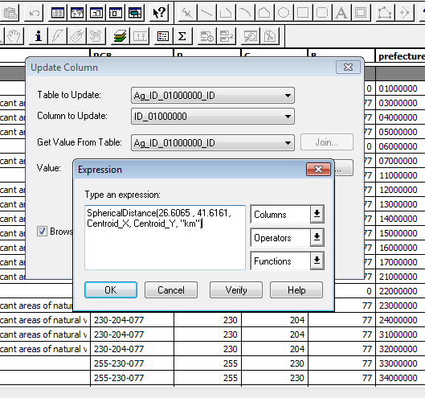The image size is (425, 398).
Task: Click the disabled Join button
Action: (327, 142)
